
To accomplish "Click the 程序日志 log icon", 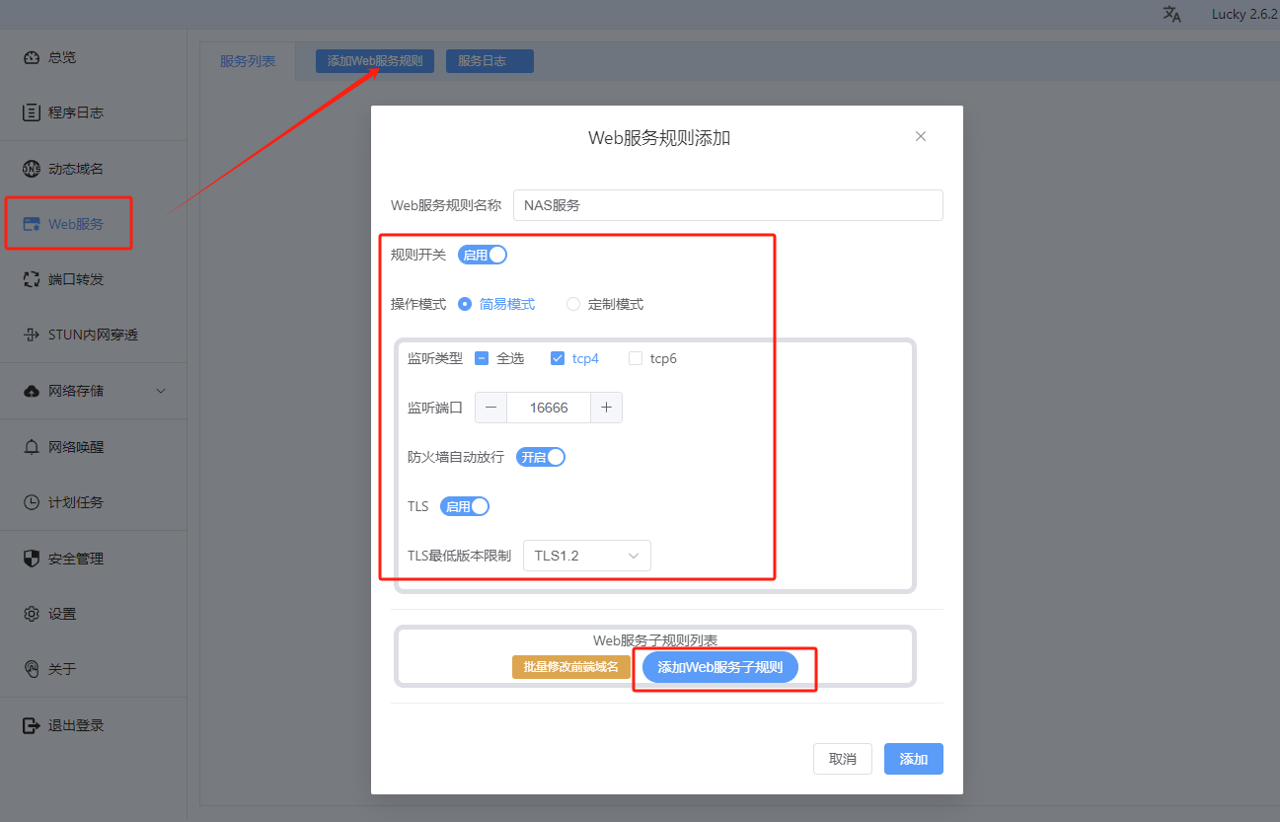I will click(x=32, y=112).
